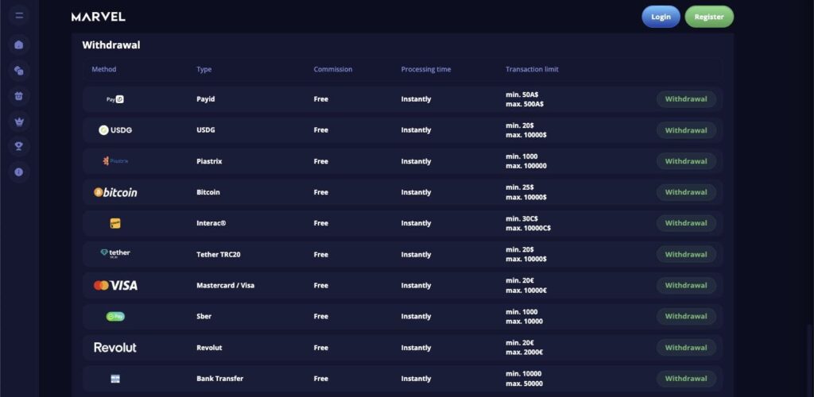Open the hamburger menu in the sidebar
The image size is (814, 397).
[x=19, y=16]
